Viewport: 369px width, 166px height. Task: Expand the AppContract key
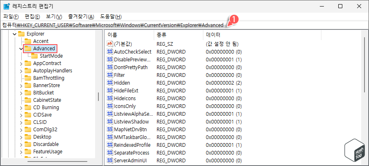[x=21, y=64]
